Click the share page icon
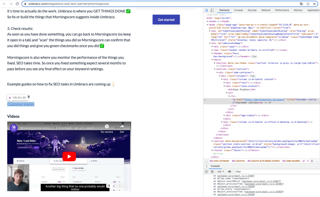The width and height of the screenshot is (320, 197). tap(308, 4)
